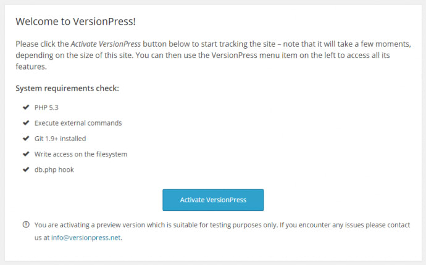Click the Welcome to VersionPress! heading
Image resolution: width=426 pixels, height=265 pixels.
pyautogui.click(x=75, y=22)
